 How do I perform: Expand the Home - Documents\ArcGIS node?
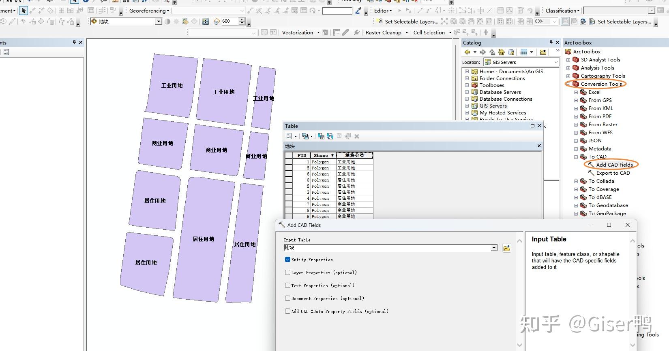tap(467, 72)
